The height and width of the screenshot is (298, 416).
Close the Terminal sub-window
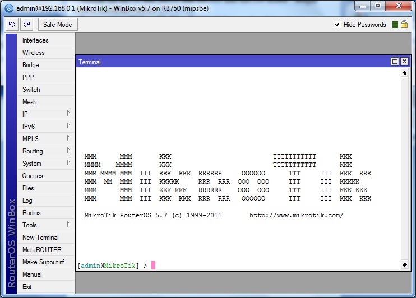404,62
